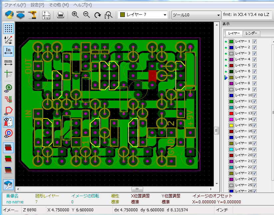The image size is (274, 215).
Task: Click the zoom in magnifier
Action: coord(75,15)
